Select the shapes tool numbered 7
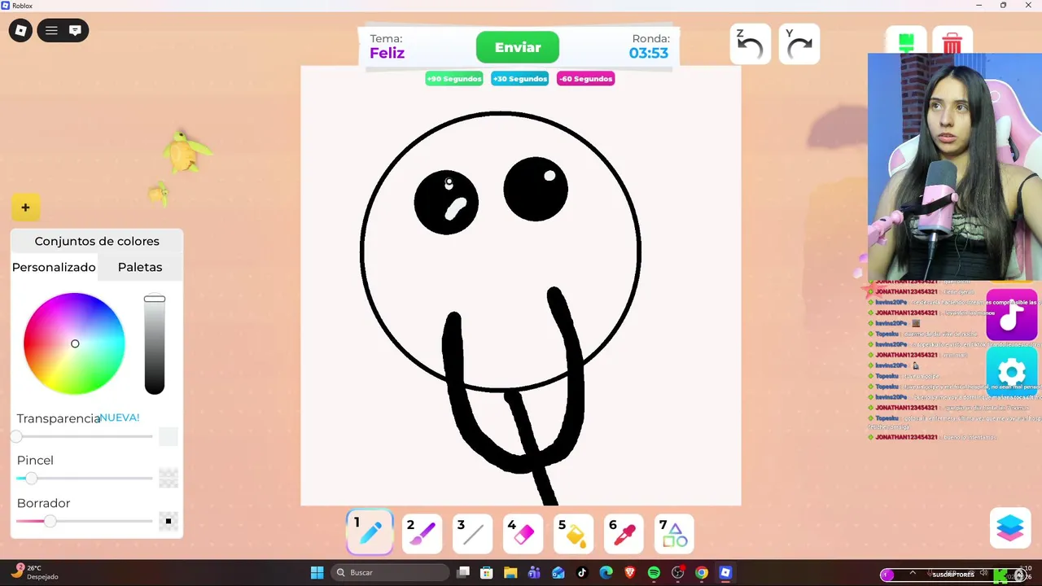The height and width of the screenshot is (586, 1042). pos(675,534)
